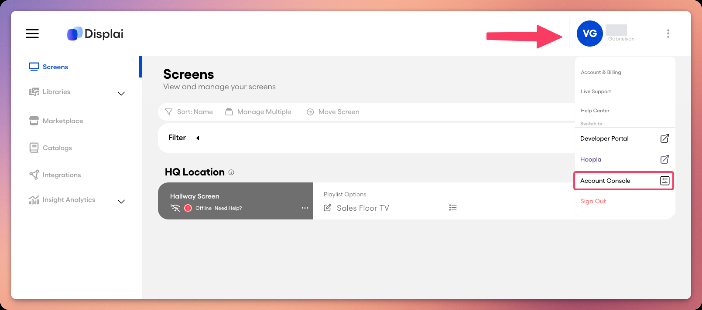Open the three-dot menu beside the profile
The image size is (702, 310).
(x=668, y=34)
